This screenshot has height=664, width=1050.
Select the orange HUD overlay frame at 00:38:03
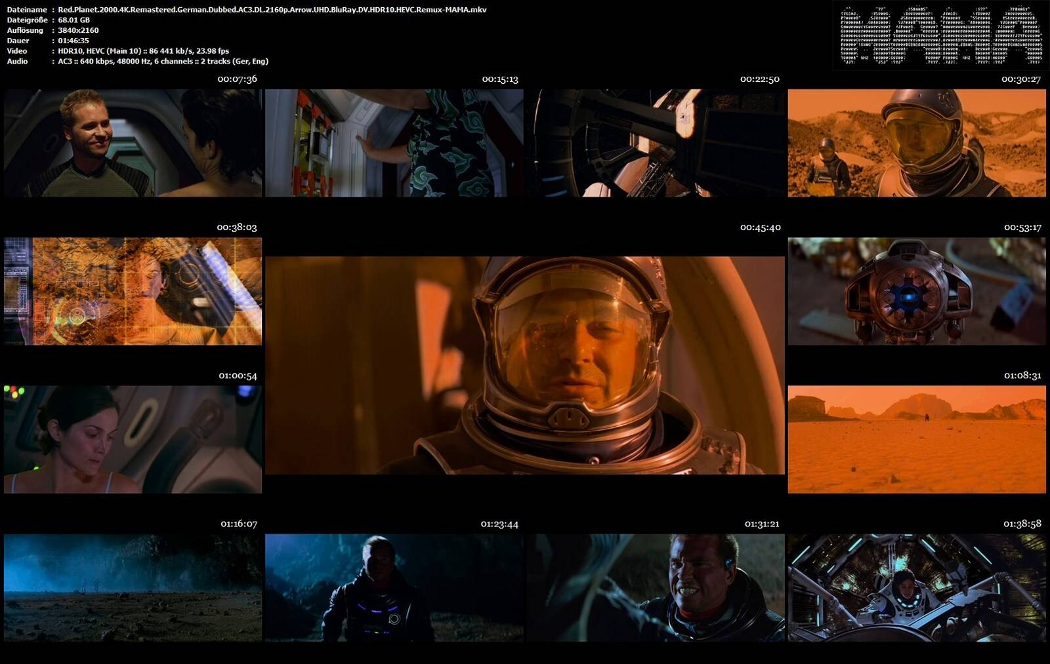(133, 291)
